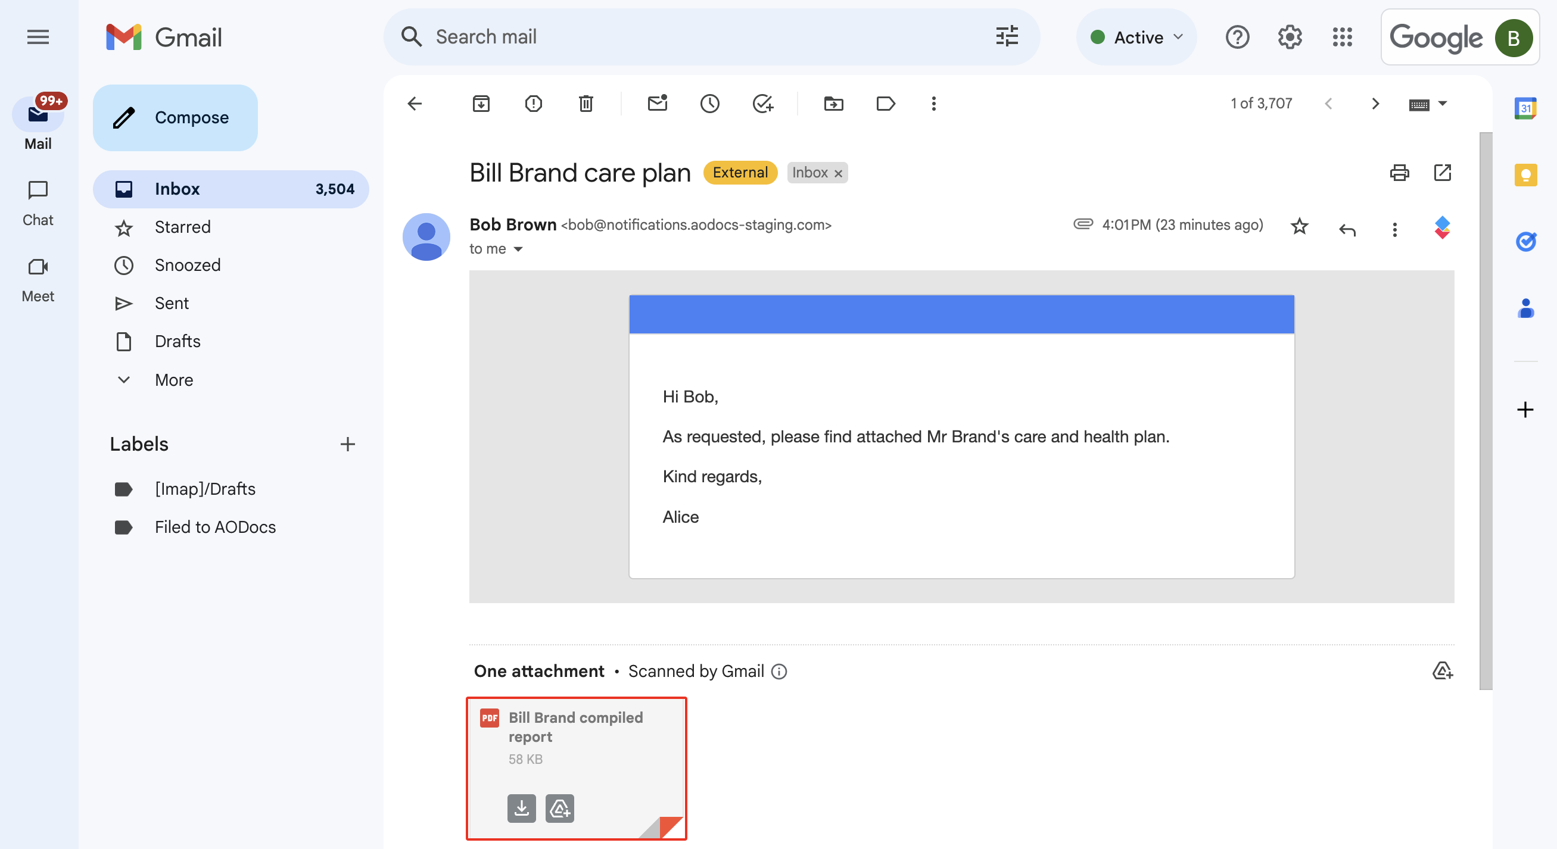The width and height of the screenshot is (1557, 849).
Task: Mark the email as unread
Action: tap(658, 104)
